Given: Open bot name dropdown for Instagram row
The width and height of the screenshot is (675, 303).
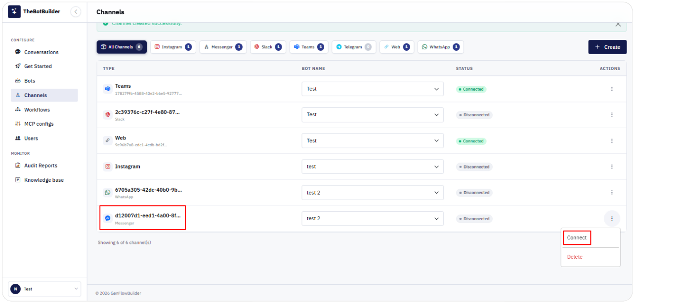Looking at the screenshot, I should click(373, 167).
